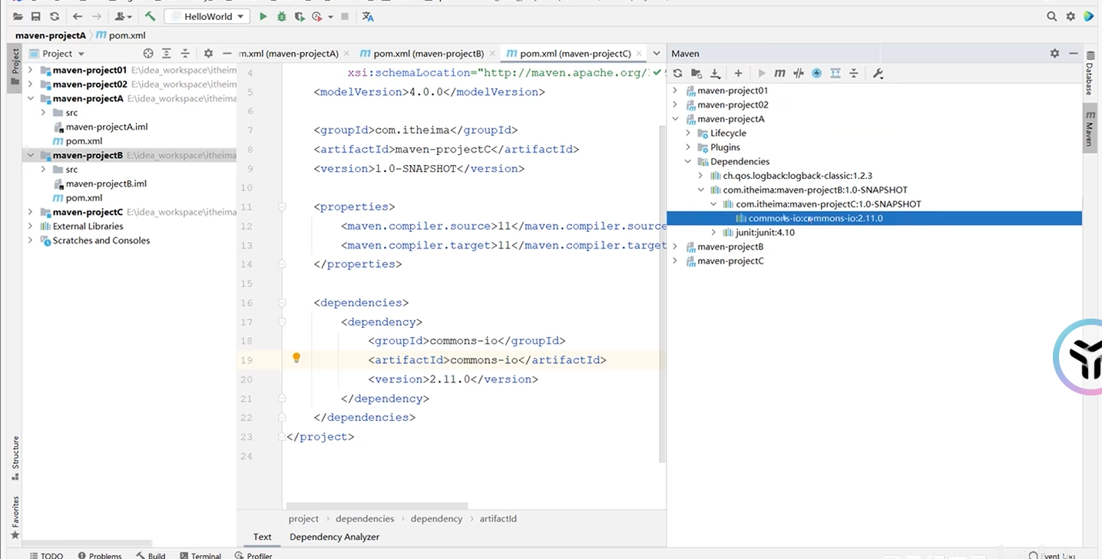The image size is (1102, 559).
Task: Reload All Maven Projects icon
Action: (678, 73)
